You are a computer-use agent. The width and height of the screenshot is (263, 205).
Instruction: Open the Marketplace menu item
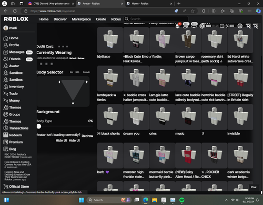(x=82, y=19)
